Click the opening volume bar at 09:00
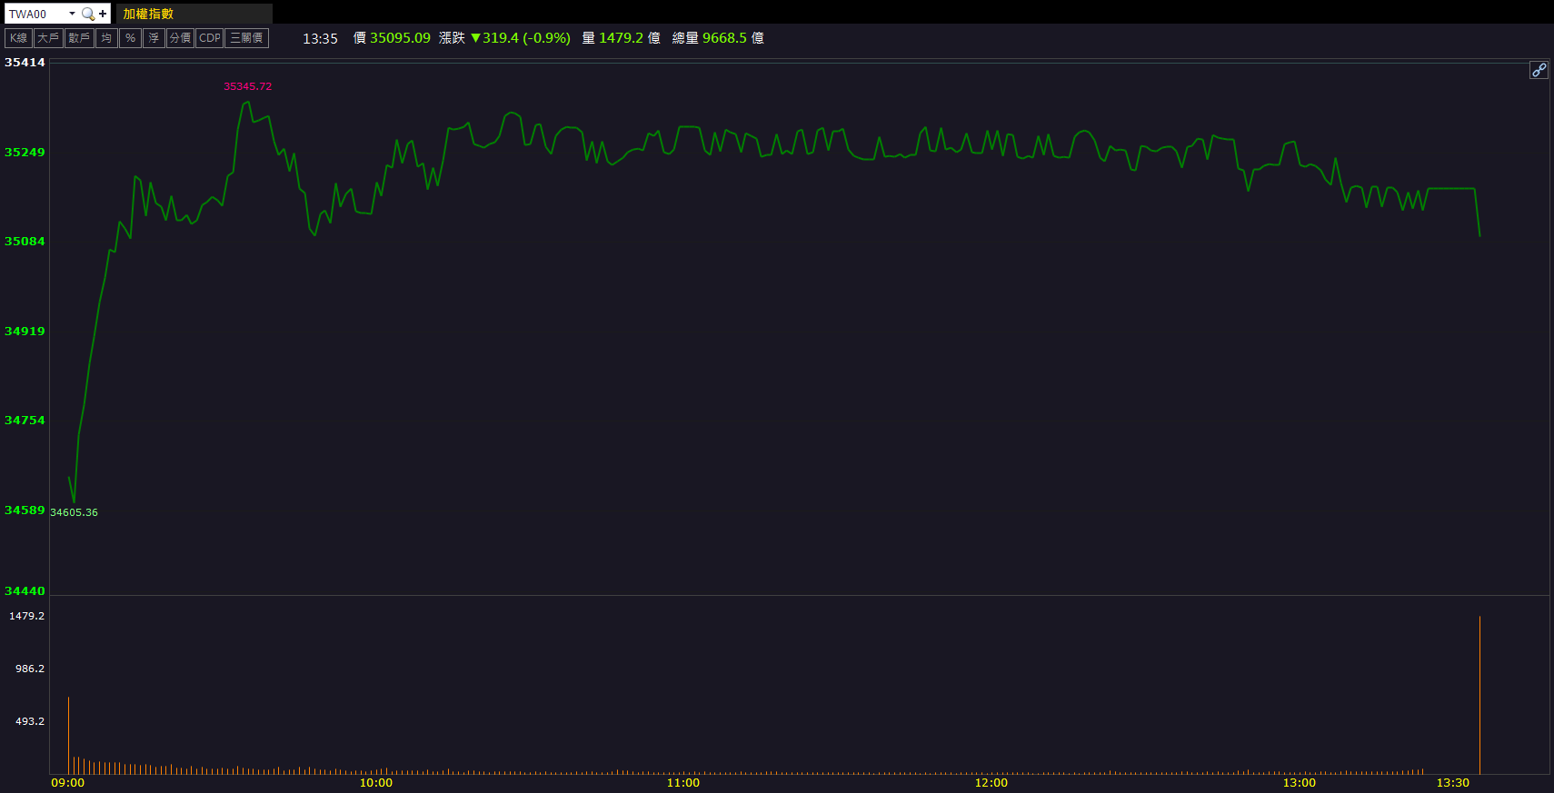Image resolution: width=1554 pixels, height=793 pixels. [x=68, y=736]
